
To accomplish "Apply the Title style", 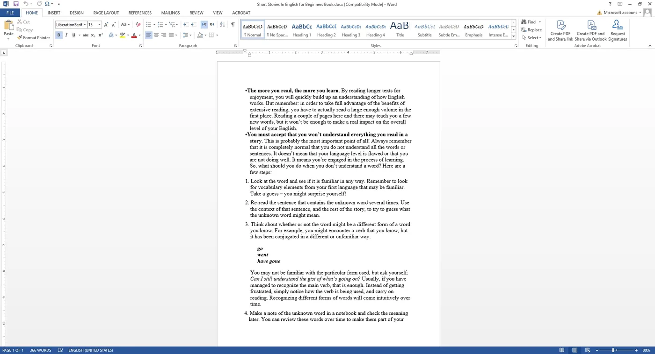I will point(400,30).
